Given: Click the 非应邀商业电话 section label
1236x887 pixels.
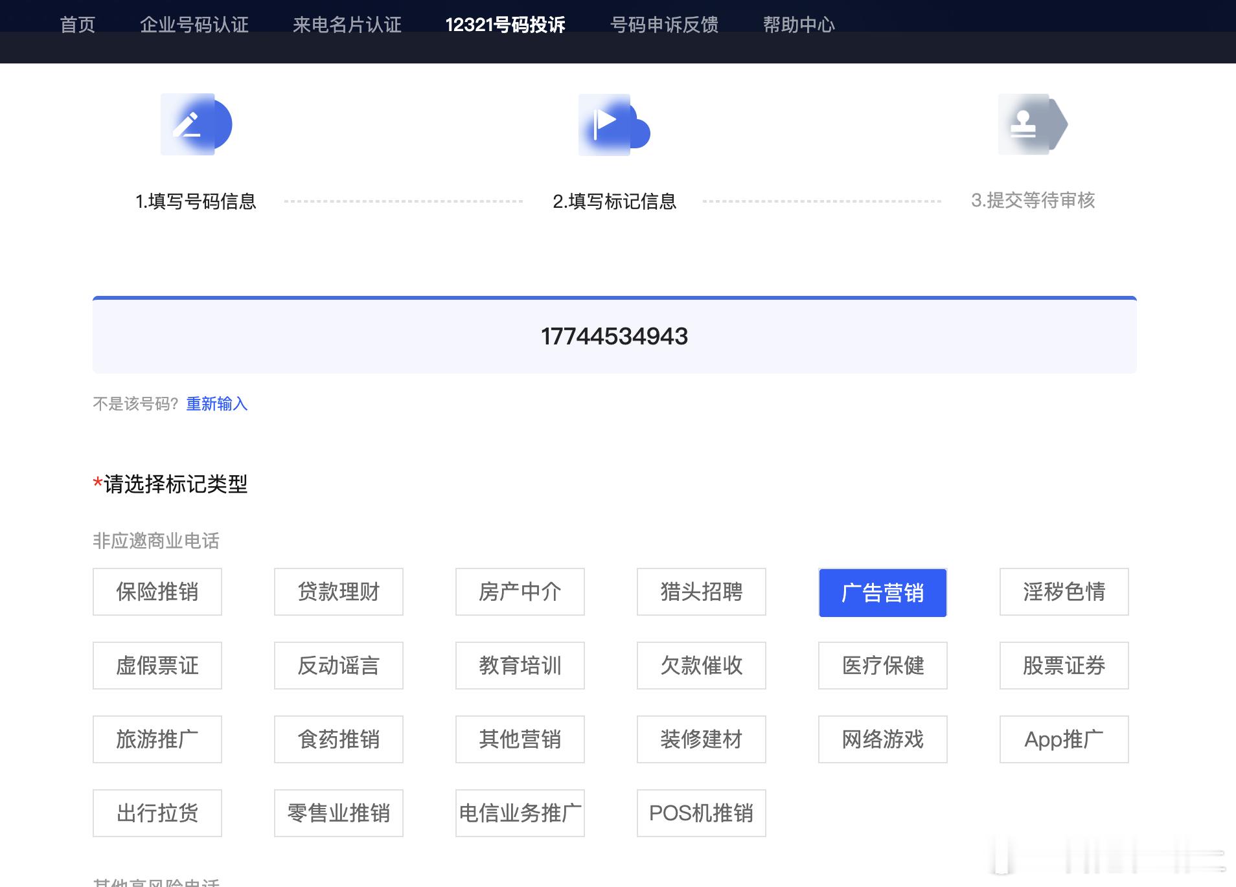Looking at the screenshot, I should pos(156,541).
